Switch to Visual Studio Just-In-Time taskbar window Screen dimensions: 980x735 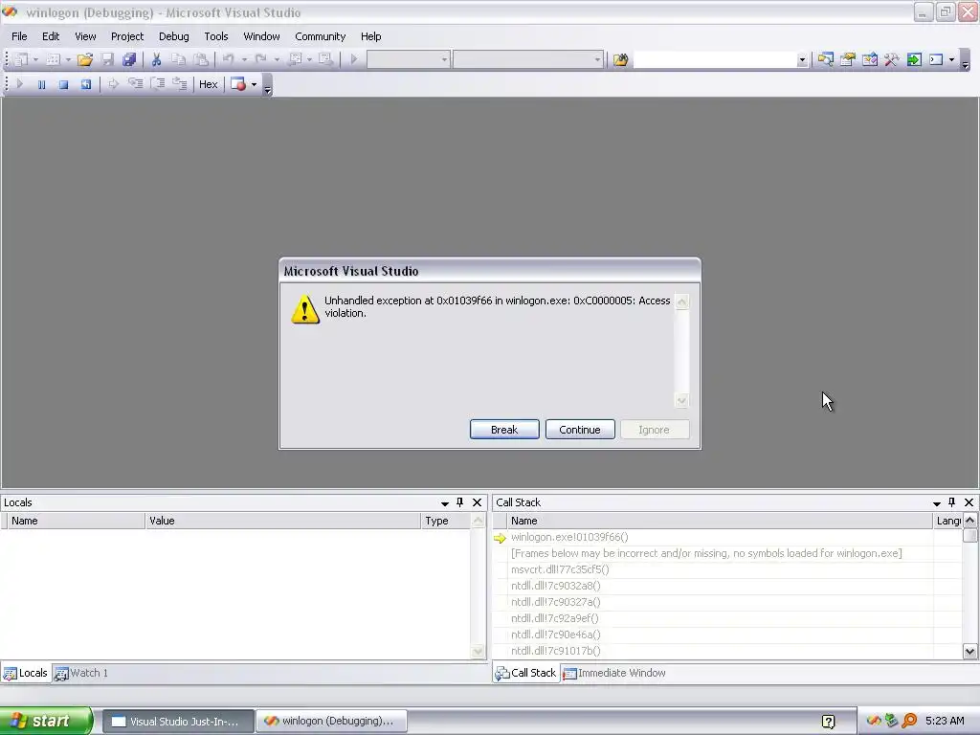pyautogui.click(x=178, y=722)
